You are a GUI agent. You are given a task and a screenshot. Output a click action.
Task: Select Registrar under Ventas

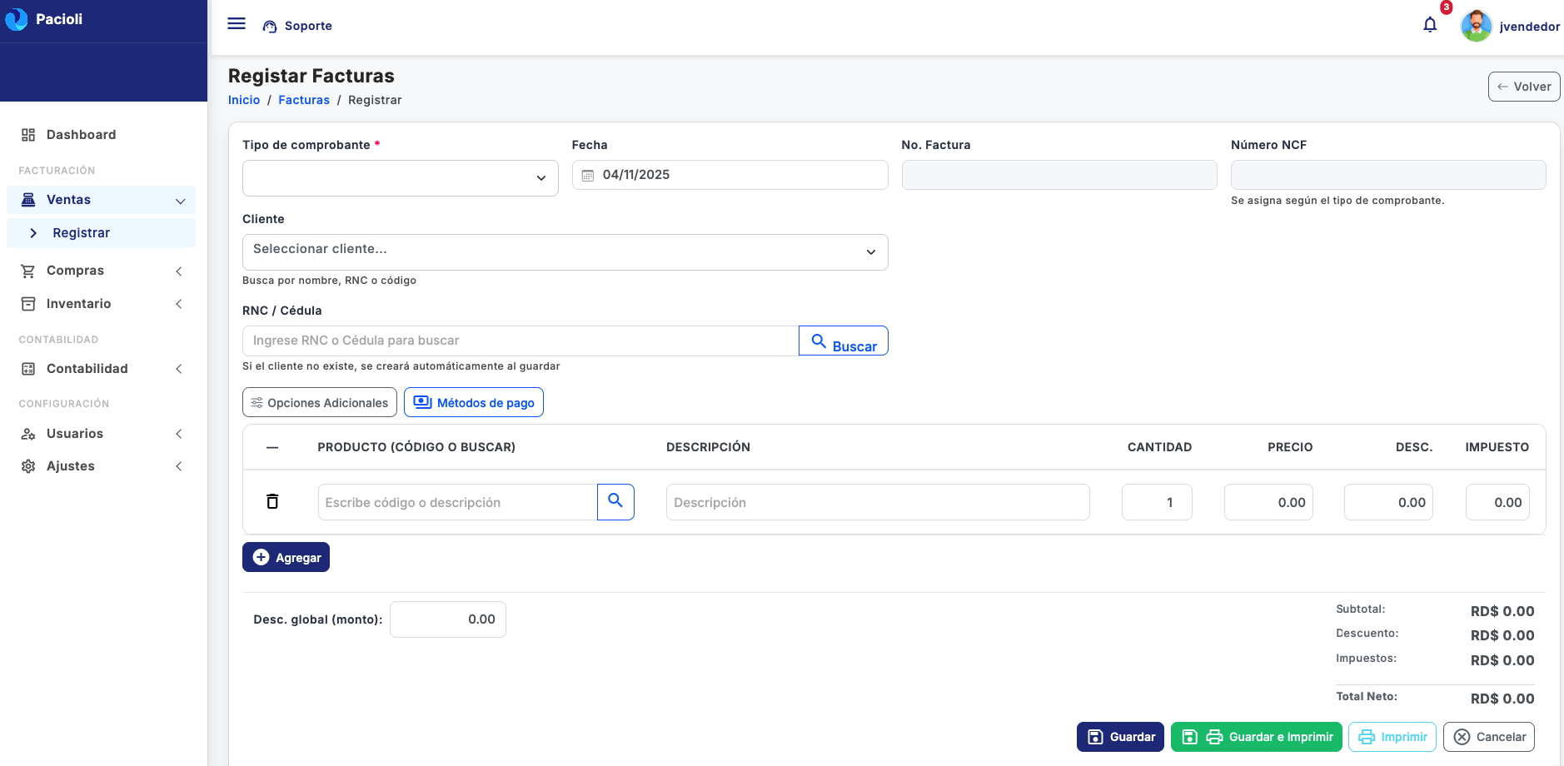(x=81, y=233)
